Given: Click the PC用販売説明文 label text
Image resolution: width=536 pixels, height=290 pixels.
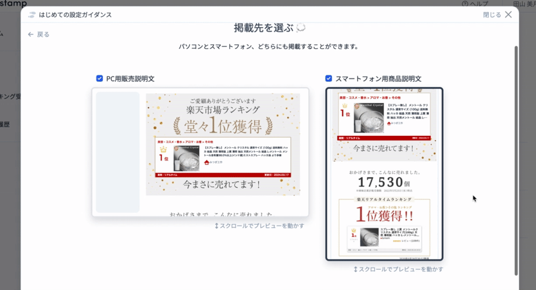Looking at the screenshot, I should [130, 79].
